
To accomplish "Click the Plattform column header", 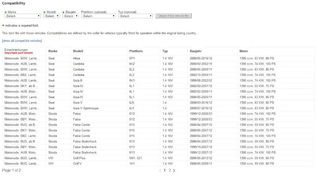I will pos(136,51).
